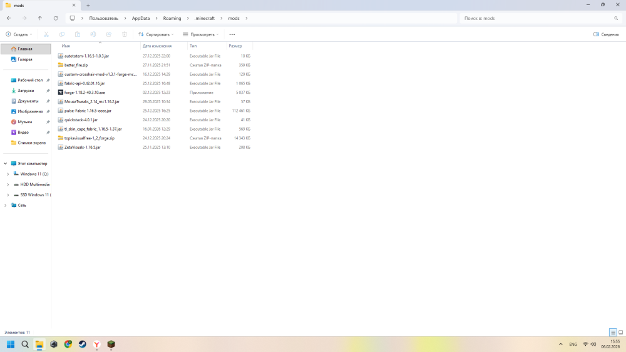Screen dimensions: 626x352
Task: Open chevron dropdown after .minecraft breadcrumb
Action: click(x=222, y=18)
